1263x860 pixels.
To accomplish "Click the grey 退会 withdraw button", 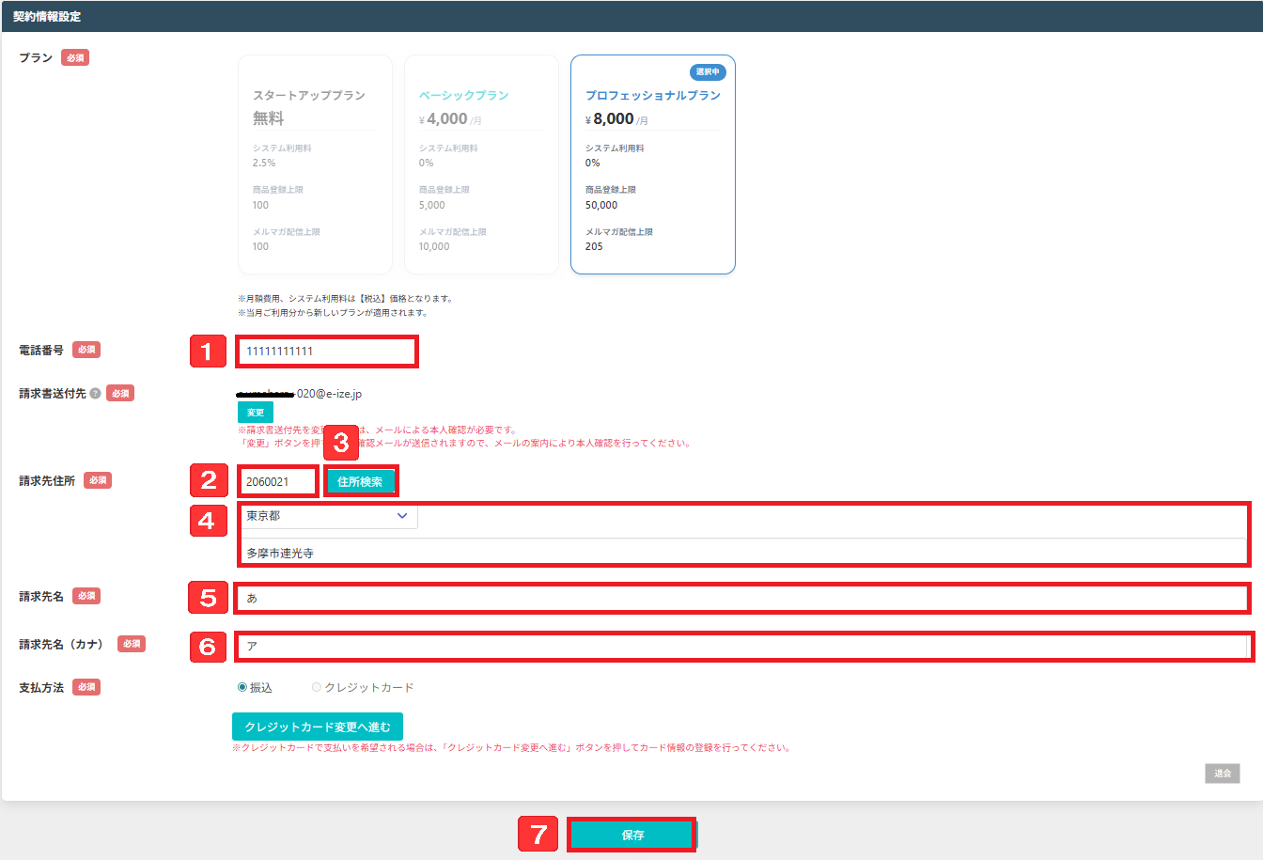I will [x=1222, y=774].
